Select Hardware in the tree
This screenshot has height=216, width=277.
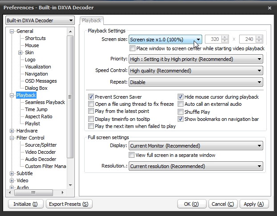tap(27, 131)
